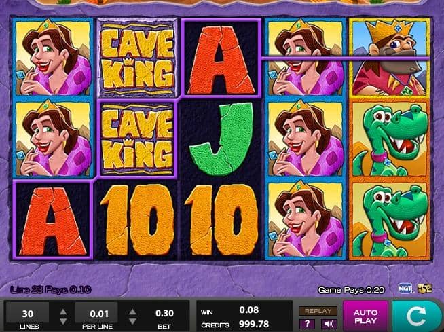Click the red A symbol on first reel
444x332 pixels.
point(53,221)
